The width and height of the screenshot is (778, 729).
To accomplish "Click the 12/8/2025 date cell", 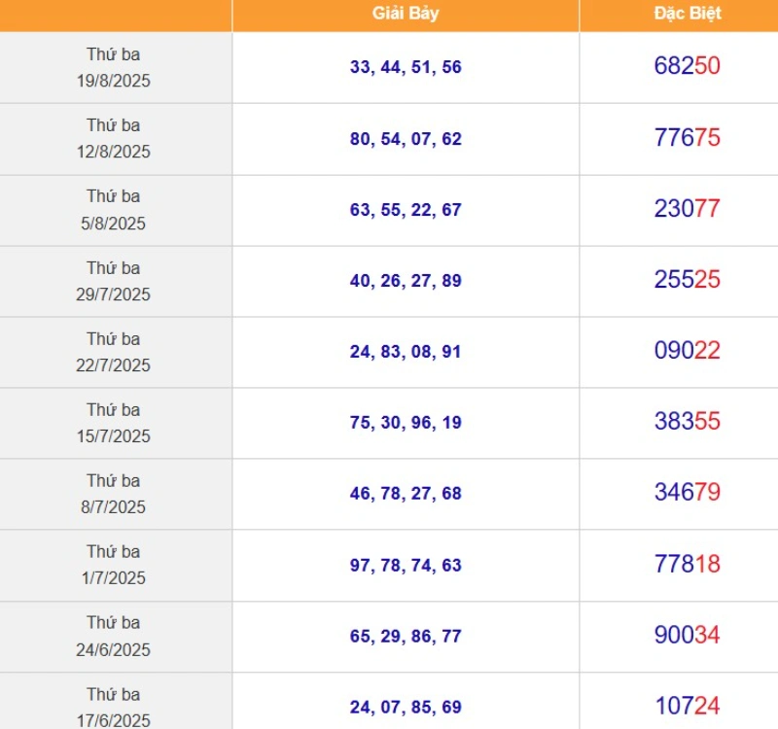I will point(114,138).
